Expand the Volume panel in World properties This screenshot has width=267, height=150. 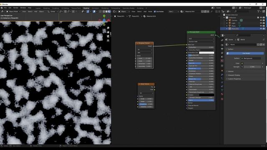231,71
